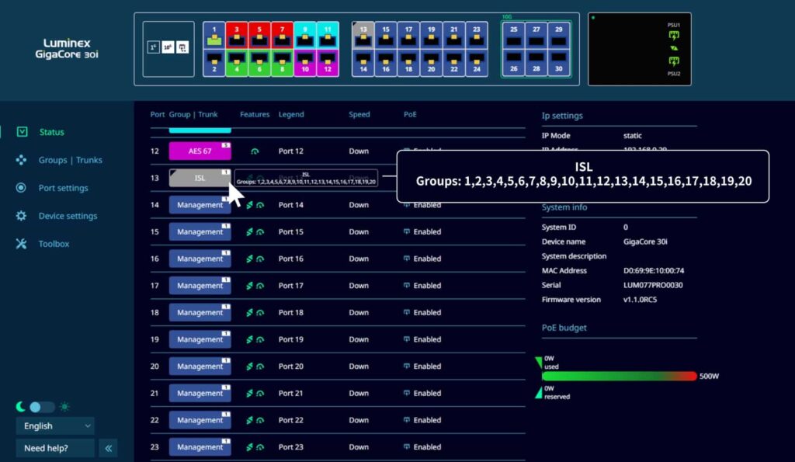
Task: Click the speed gauge icon on Port 12 row
Action: tap(255, 151)
